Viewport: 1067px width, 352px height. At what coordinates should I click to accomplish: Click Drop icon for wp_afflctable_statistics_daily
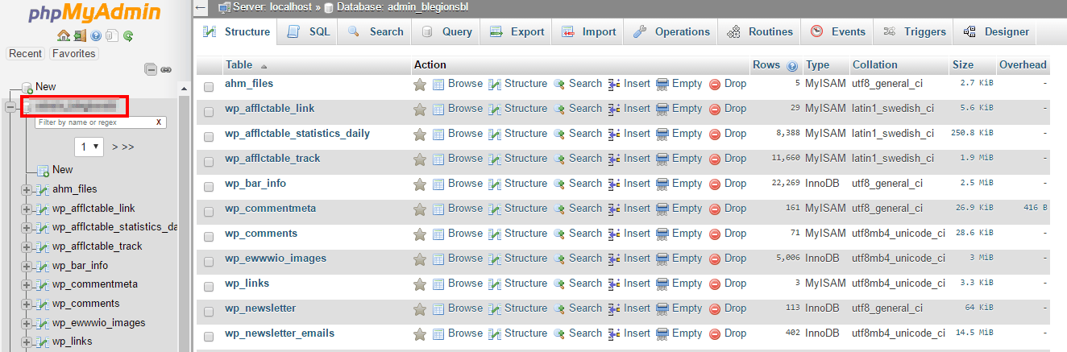(715, 134)
